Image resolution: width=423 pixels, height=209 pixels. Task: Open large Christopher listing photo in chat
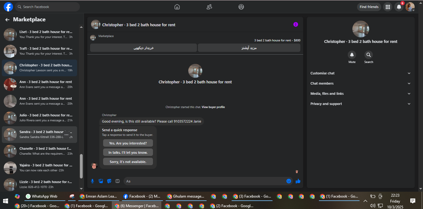click(x=195, y=71)
